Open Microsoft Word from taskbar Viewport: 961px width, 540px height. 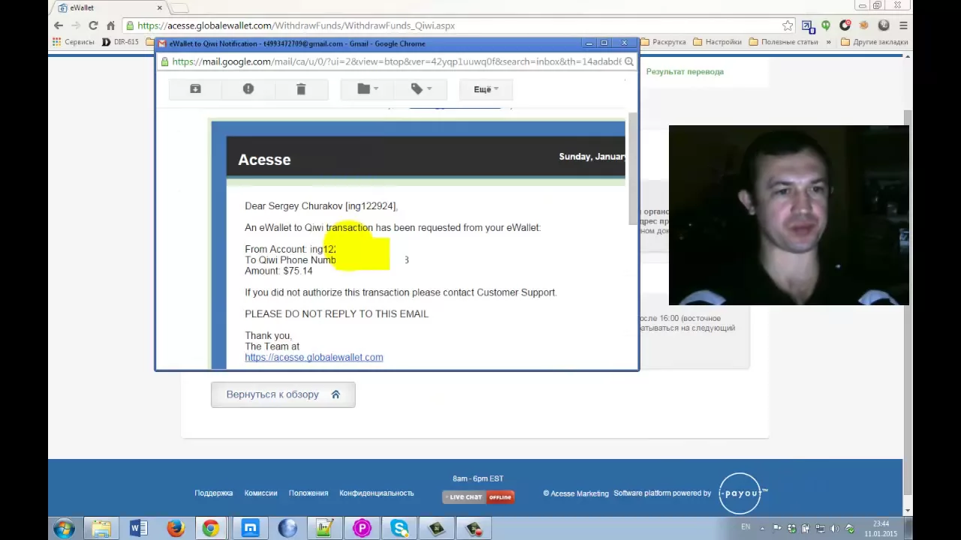point(139,529)
